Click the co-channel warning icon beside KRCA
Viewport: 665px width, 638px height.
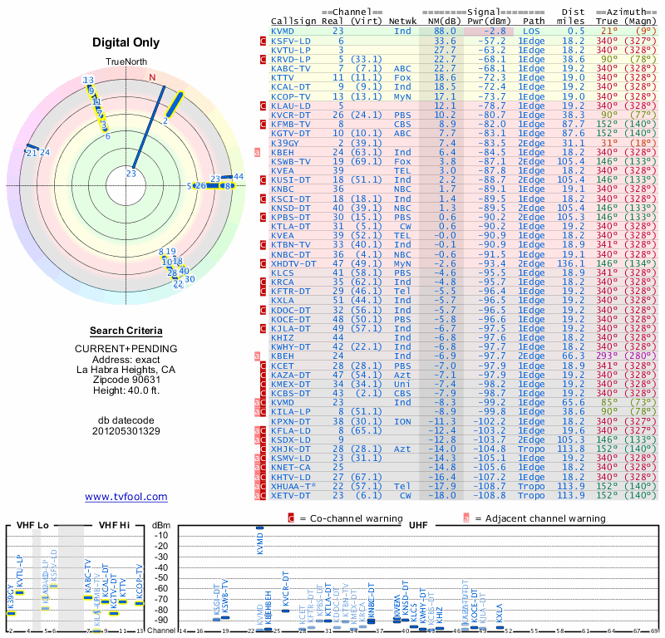click(x=263, y=282)
